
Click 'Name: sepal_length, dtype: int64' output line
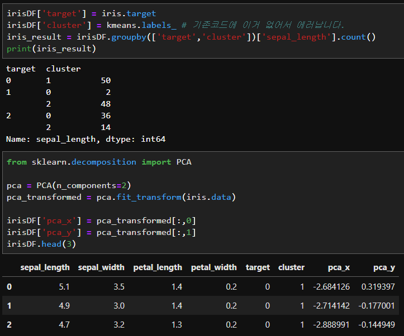pyautogui.click(x=86, y=139)
